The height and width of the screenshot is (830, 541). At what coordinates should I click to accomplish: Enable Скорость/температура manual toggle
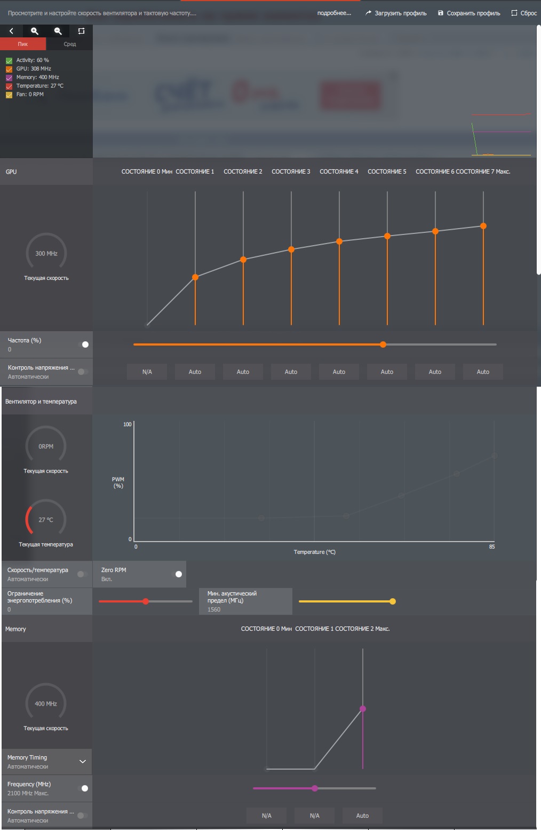[x=83, y=574]
